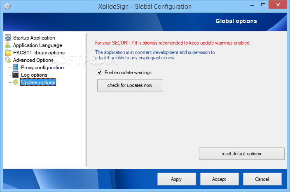Toggle Enable update warnings checkbox
Image resolution: width=290 pixels, height=192 pixels.
pos(100,73)
